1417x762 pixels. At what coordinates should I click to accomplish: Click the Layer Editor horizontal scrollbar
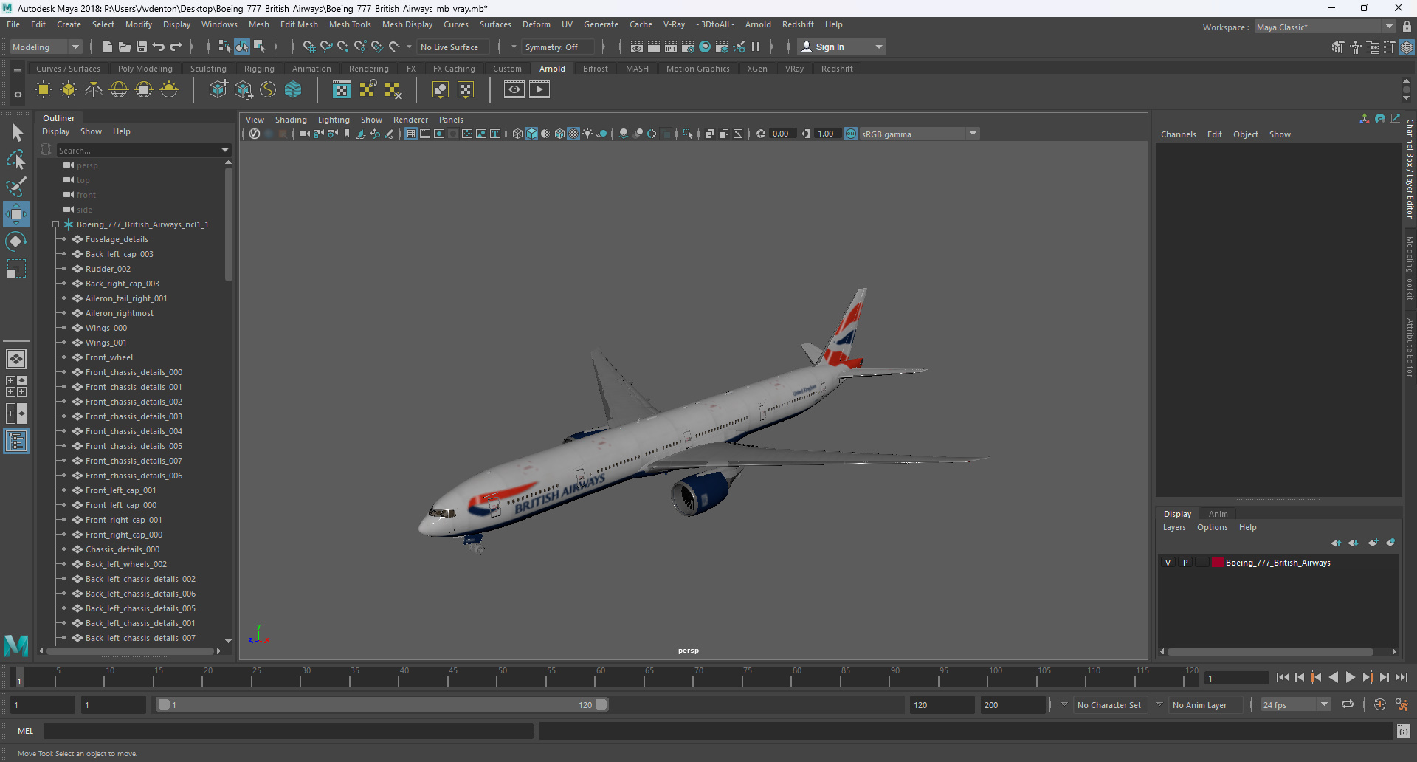[1270, 651]
